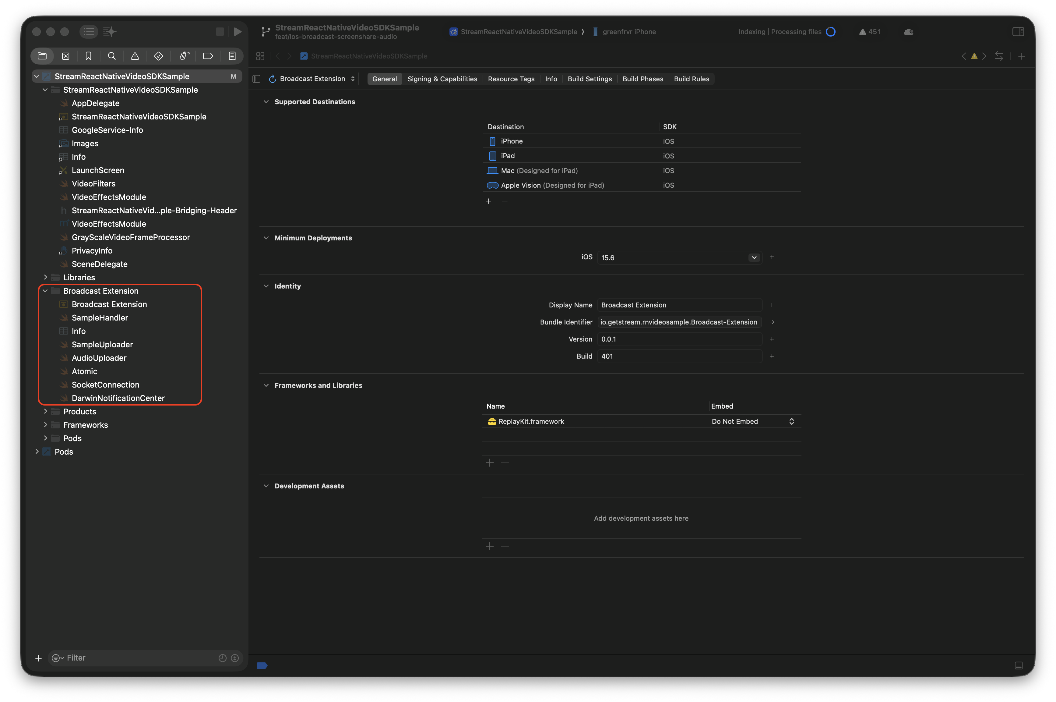The width and height of the screenshot is (1056, 702).
Task: Toggle code review changes icon
Action: point(999,56)
